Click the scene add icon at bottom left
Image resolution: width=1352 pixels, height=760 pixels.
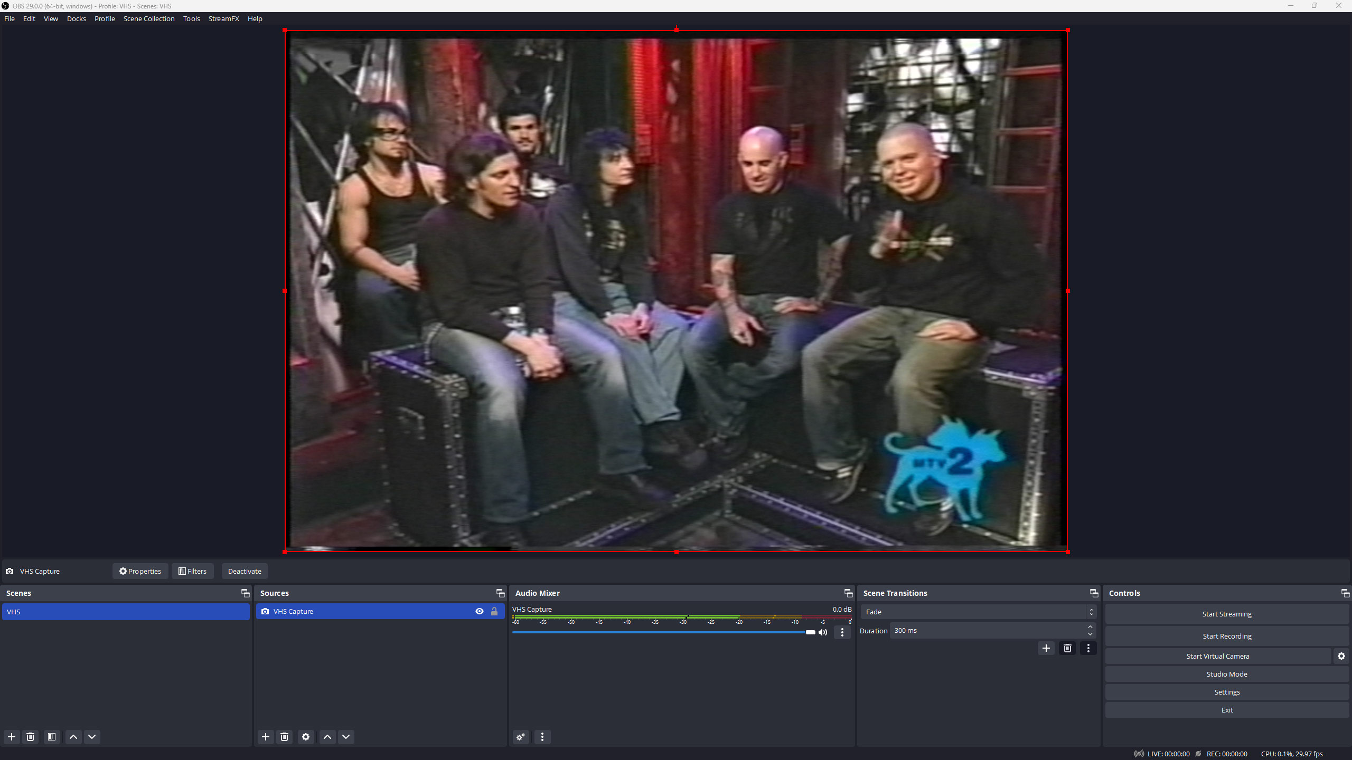click(11, 736)
